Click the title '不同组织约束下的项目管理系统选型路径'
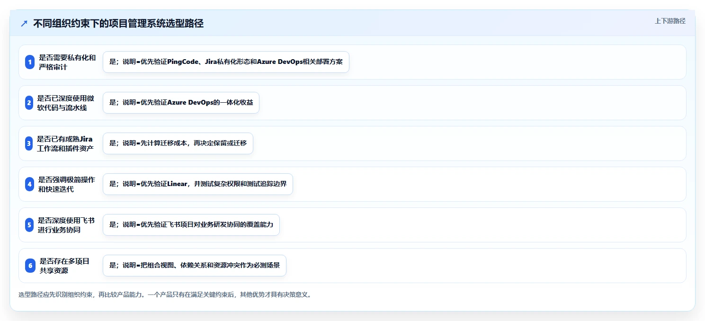This screenshot has height=321, width=705. click(x=118, y=23)
